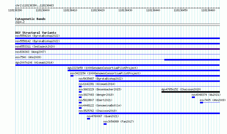Click the small bar under nsv3054999
This screenshot has height=134, width=227.
(x=105, y=124)
